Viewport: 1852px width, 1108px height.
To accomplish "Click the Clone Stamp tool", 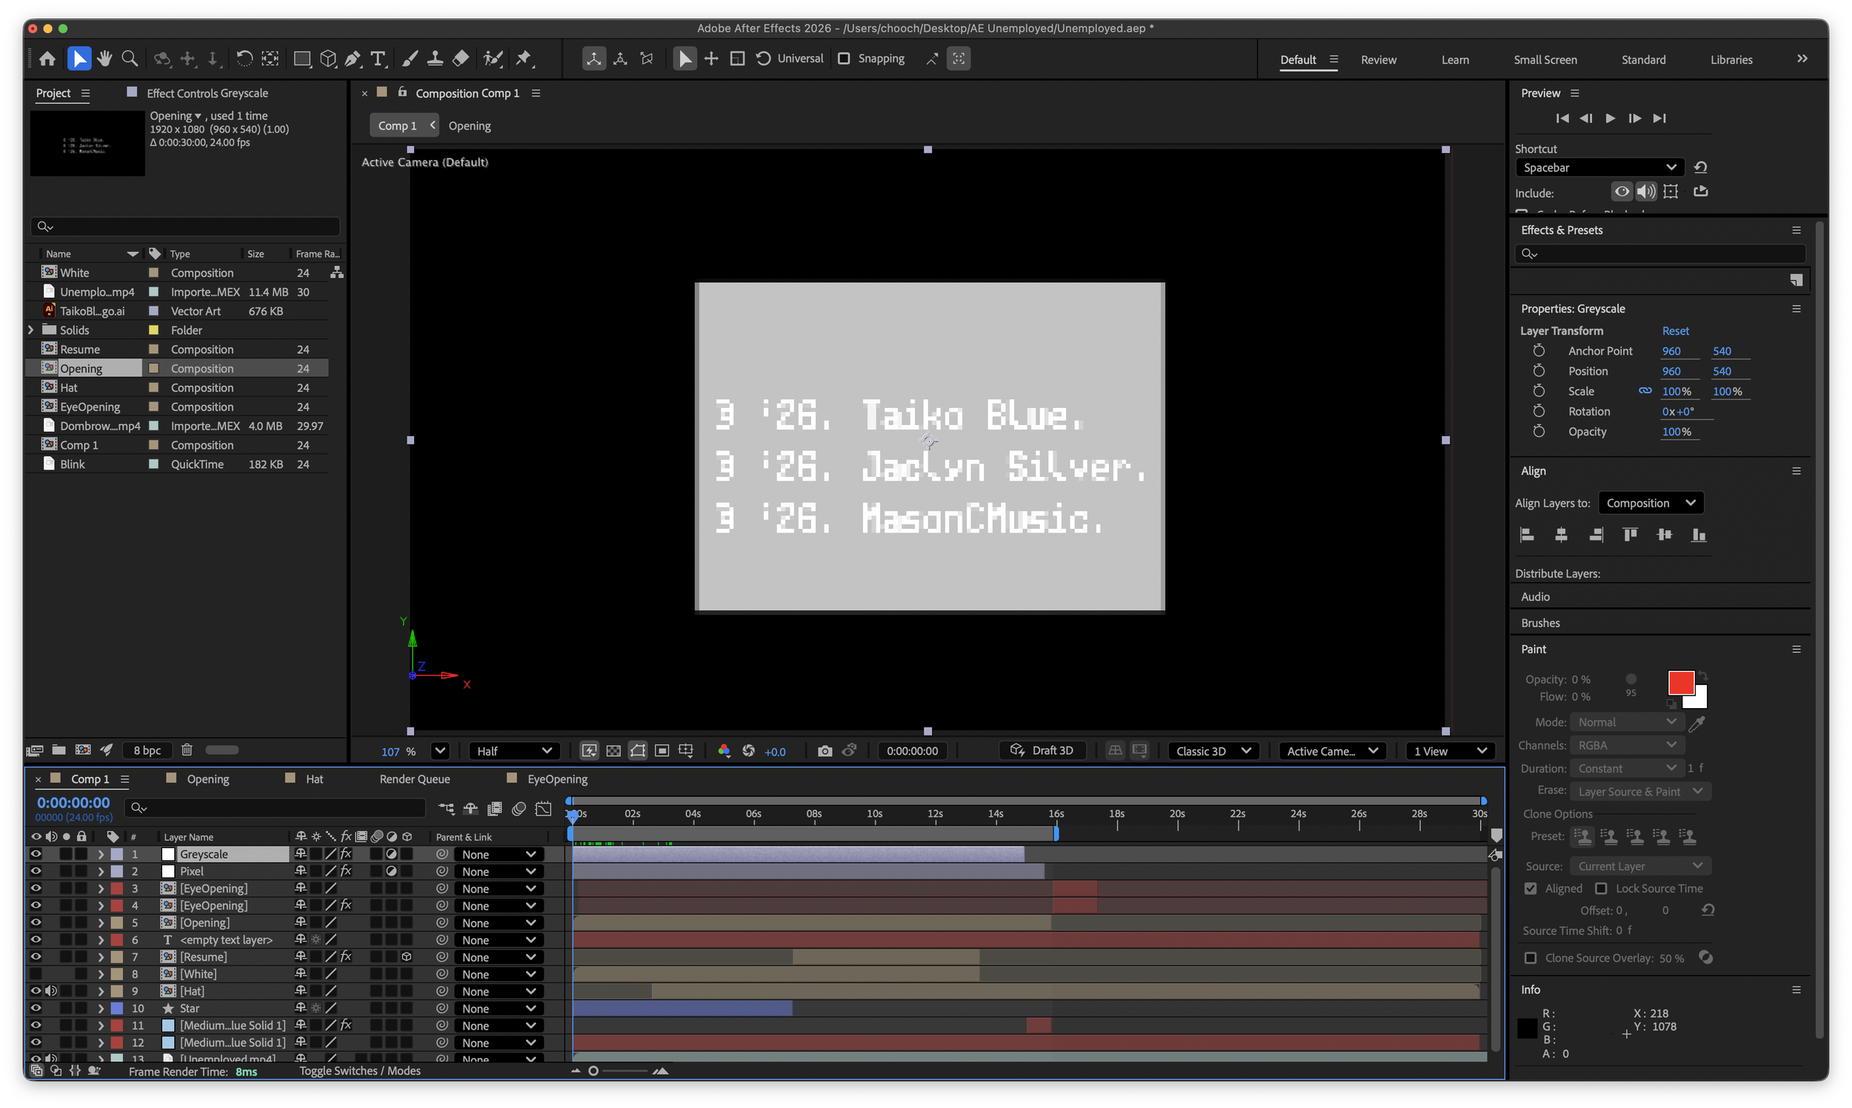I will coord(436,59).
